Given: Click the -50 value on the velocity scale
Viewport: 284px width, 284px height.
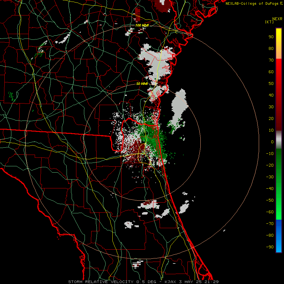Looking at the screenshot, I should [x=270, y=200].
